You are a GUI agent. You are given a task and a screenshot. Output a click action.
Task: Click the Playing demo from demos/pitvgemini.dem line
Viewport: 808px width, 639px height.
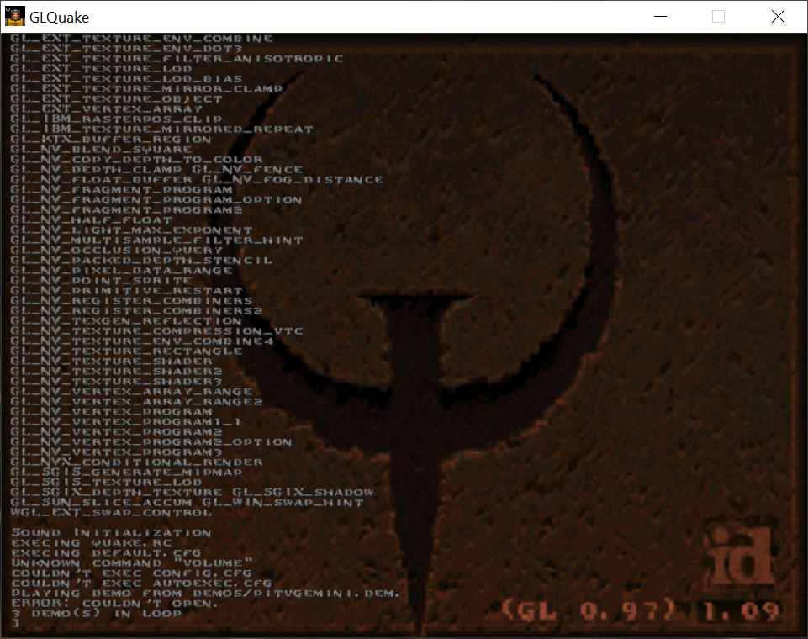click(206, 594)
